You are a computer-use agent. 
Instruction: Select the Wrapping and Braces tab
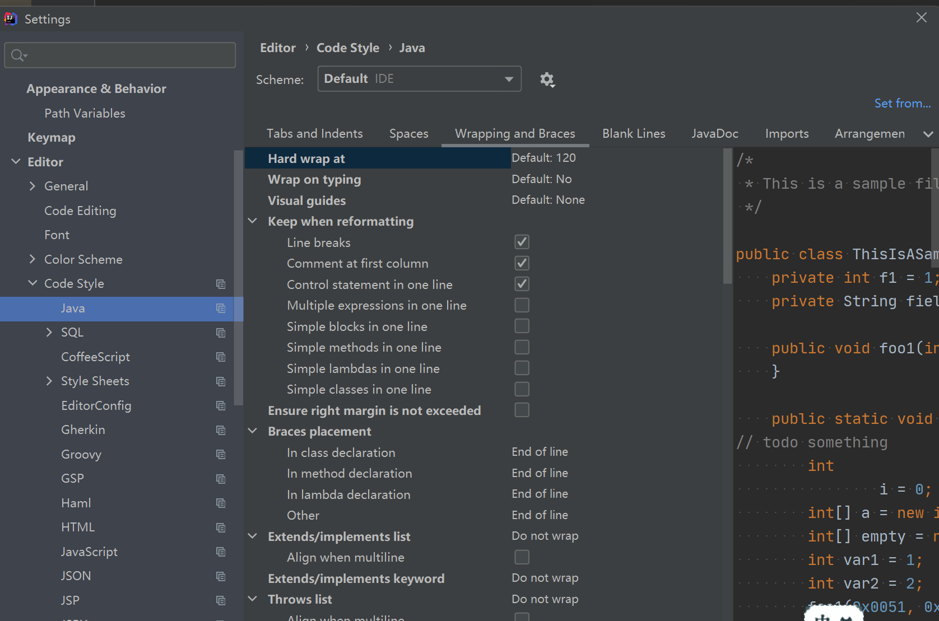point(515,133)
